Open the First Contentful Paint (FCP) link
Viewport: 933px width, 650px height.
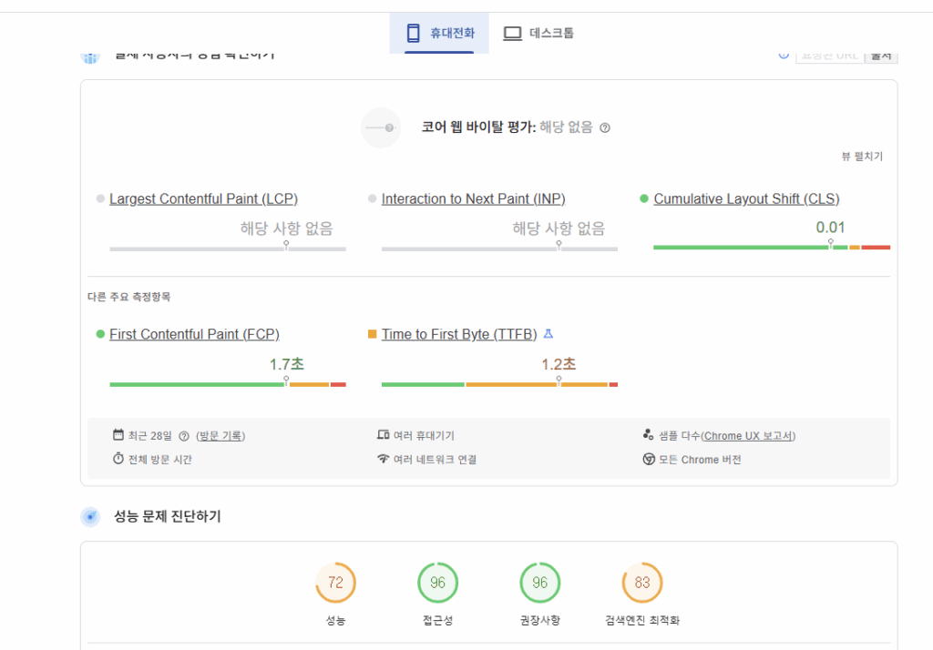tap(194, 334)
